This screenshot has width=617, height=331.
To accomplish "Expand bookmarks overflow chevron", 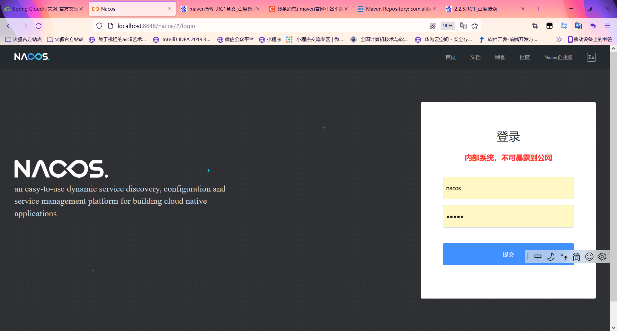I will pyautogui.click(x=559, y=40).
